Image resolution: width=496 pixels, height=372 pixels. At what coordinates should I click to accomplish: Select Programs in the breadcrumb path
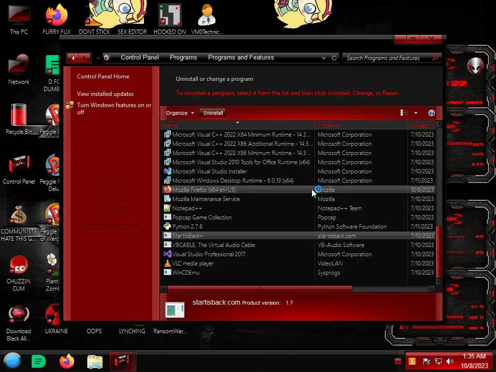coord(183,57)
